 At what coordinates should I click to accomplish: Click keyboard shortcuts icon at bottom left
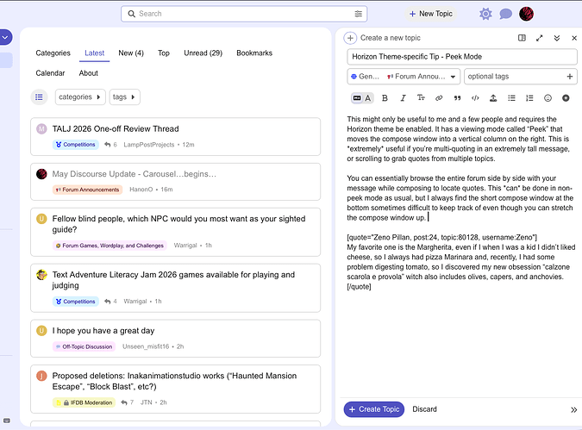click(x=7, y=421)
